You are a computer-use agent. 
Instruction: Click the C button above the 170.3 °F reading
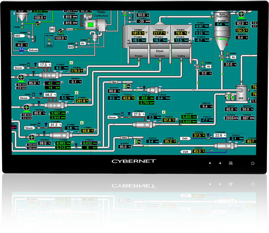[x=71, y=63]
